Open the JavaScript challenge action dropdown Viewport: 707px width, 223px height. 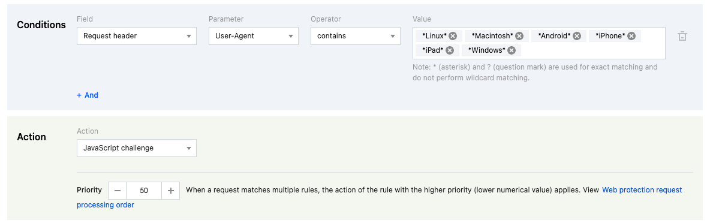coord(137,148)
